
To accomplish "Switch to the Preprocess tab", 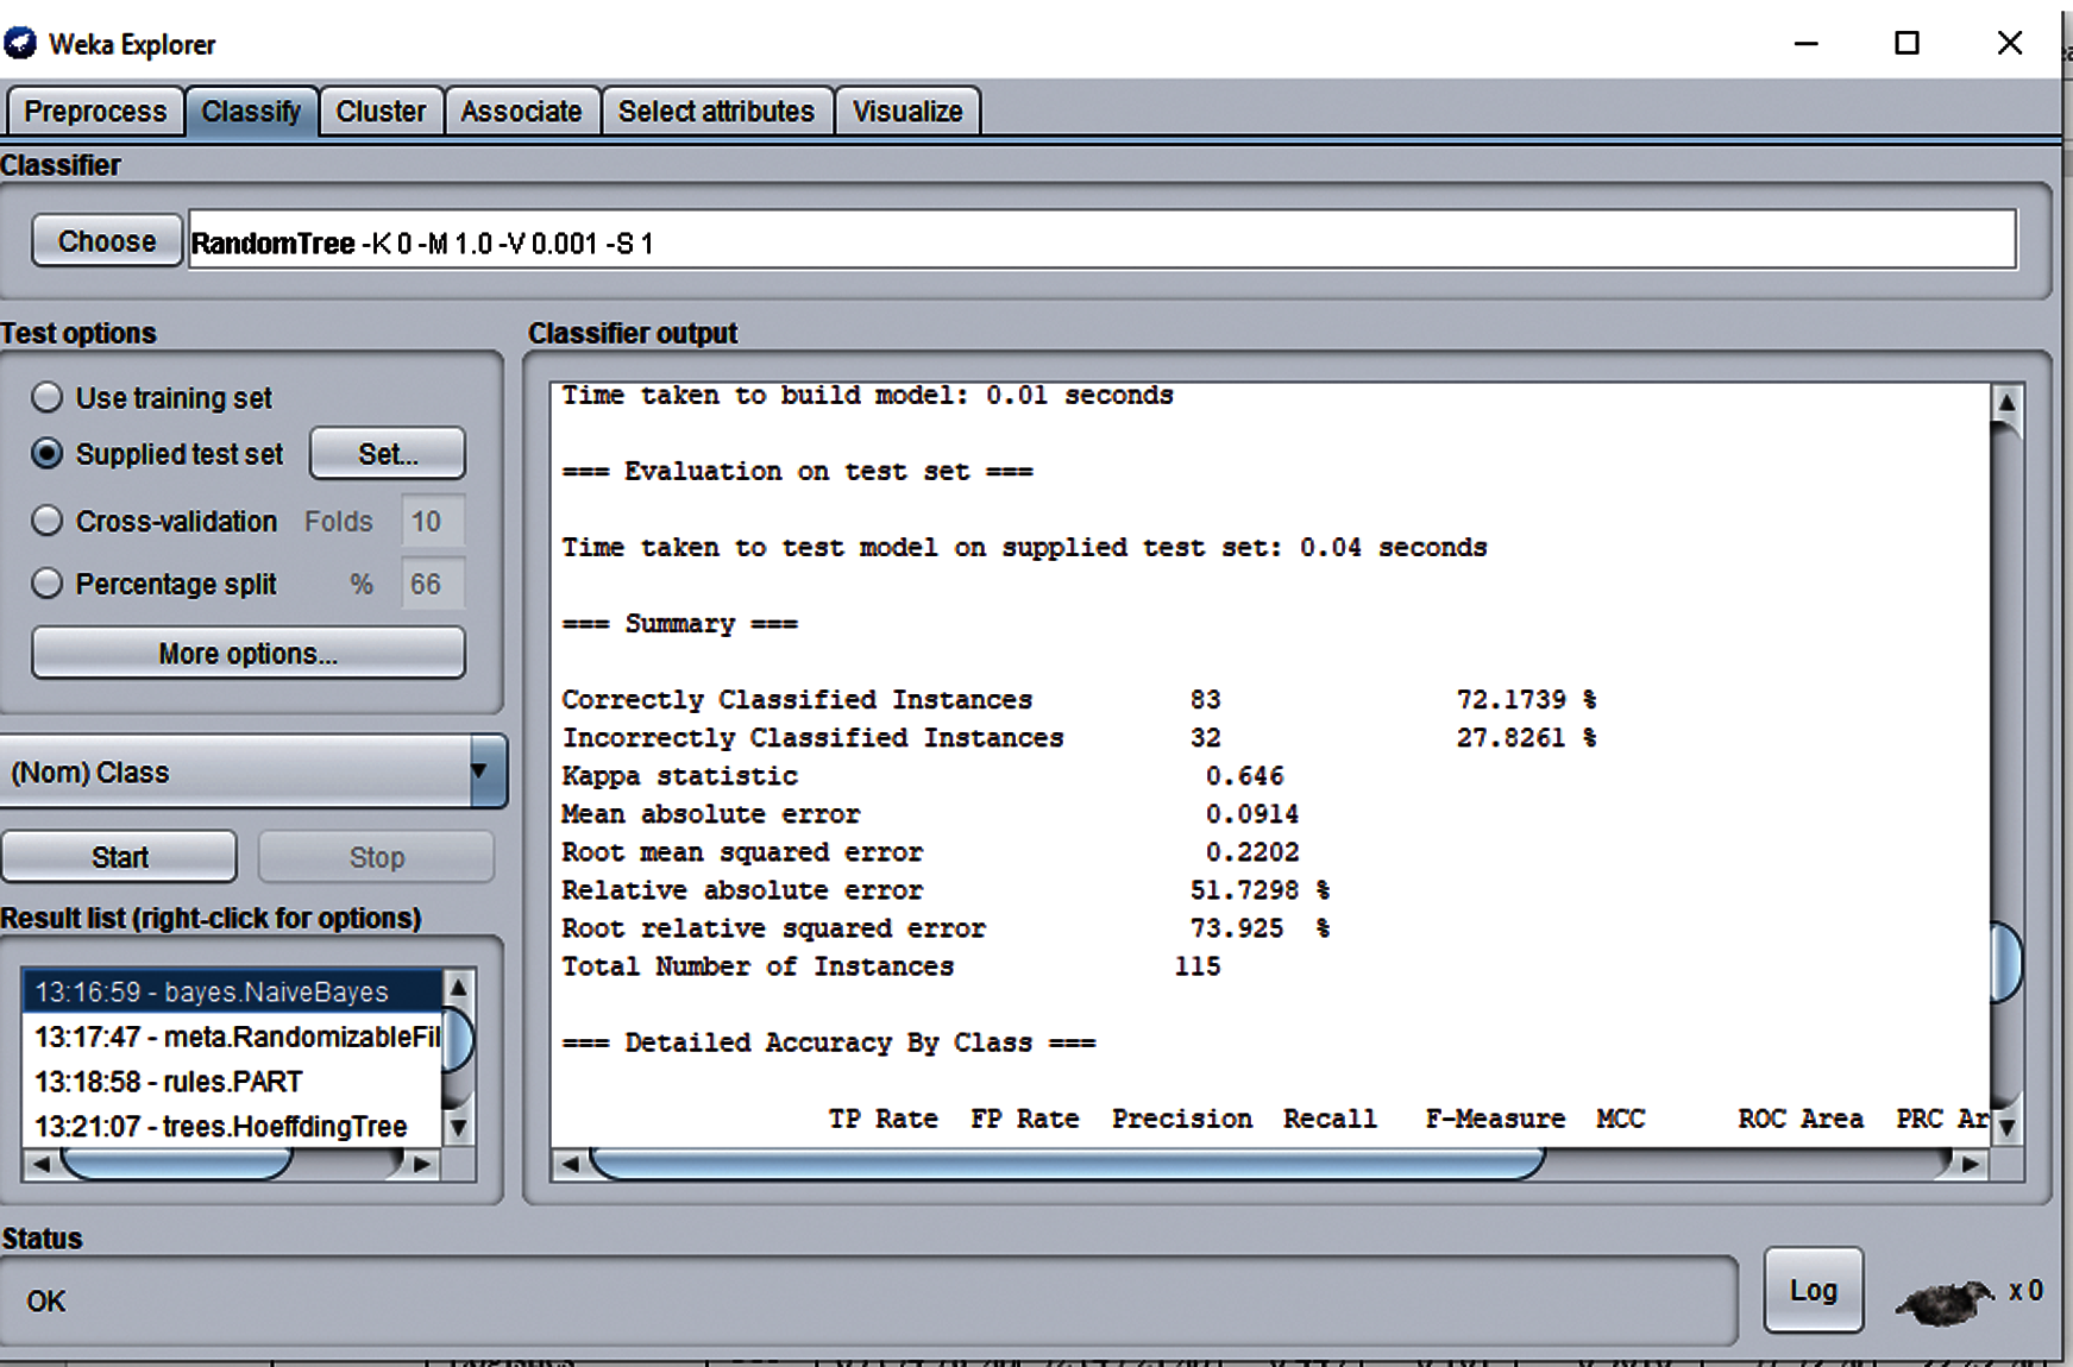I will (94, 112).
